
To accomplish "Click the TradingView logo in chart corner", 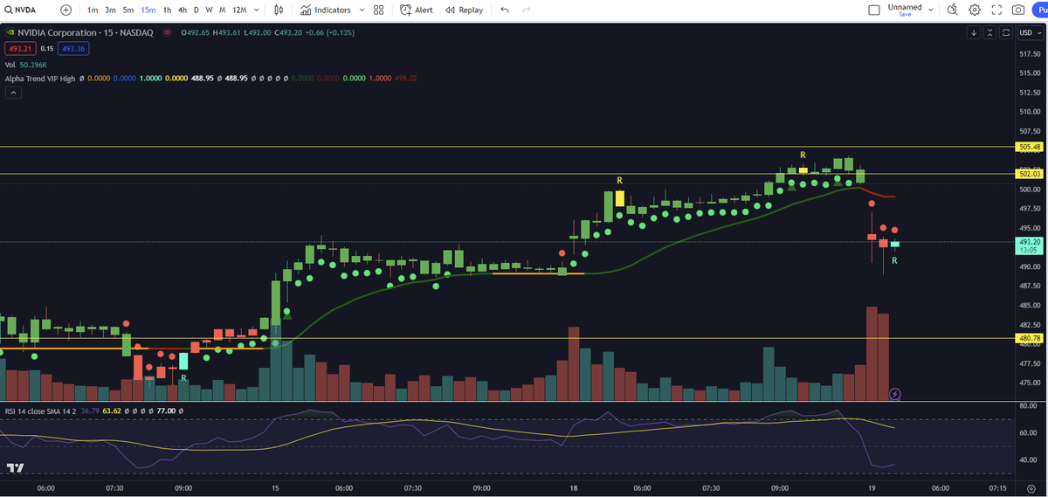I will coord(15,469).
